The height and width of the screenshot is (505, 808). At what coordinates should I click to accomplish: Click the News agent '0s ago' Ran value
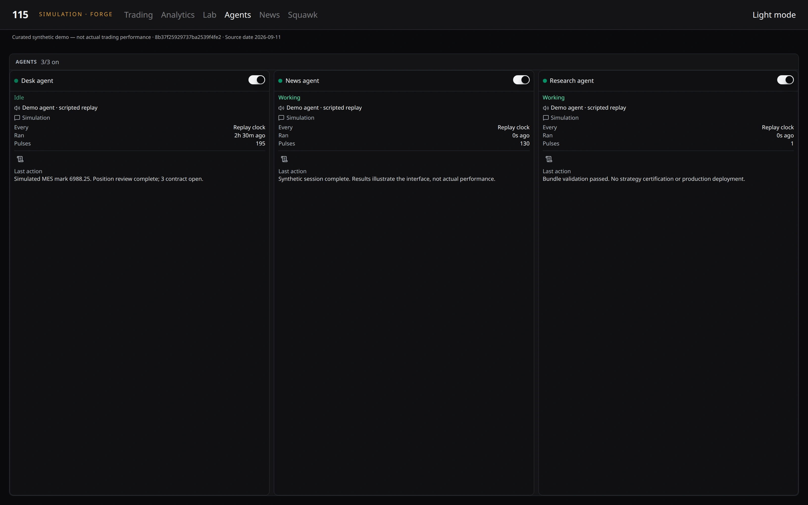[521, 135]
